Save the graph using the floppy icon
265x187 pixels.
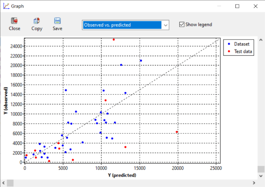[57, 21]
